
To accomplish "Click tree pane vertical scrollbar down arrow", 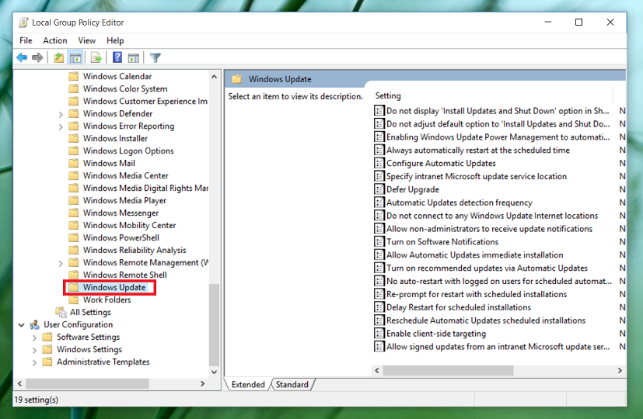I will tap(214, 372).
